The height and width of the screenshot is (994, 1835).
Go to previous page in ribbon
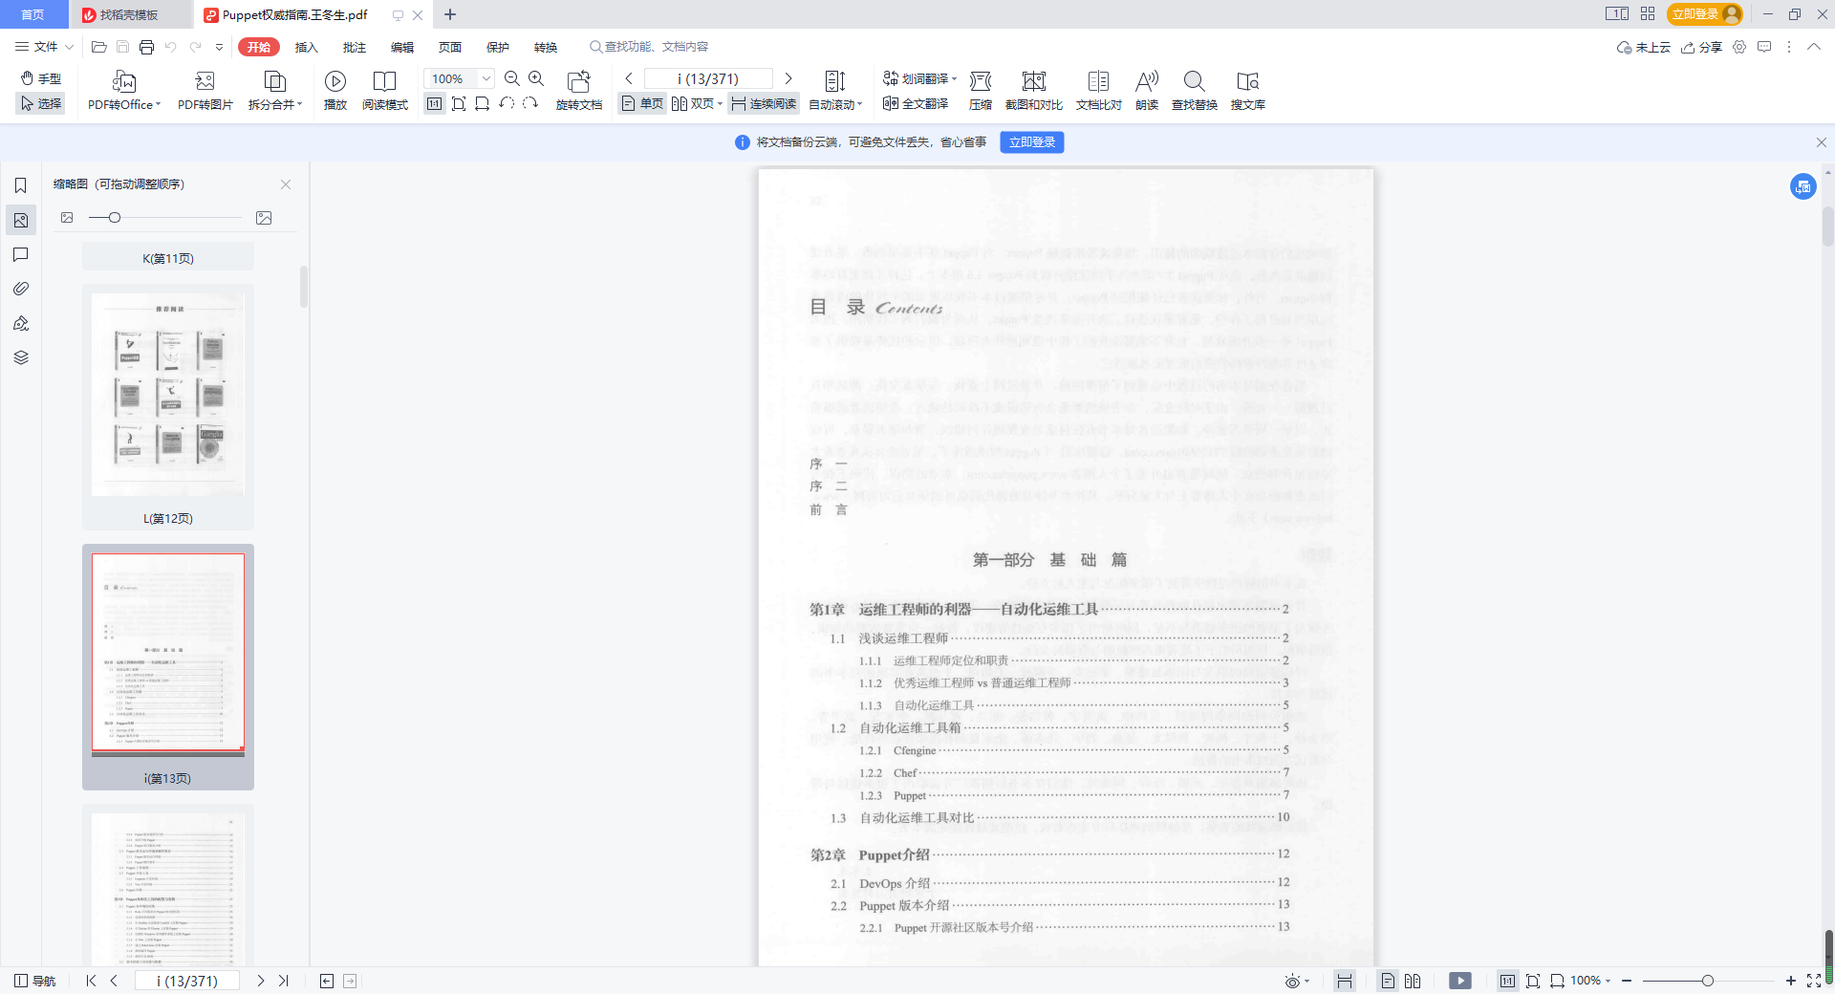click(x=629, y=78)
